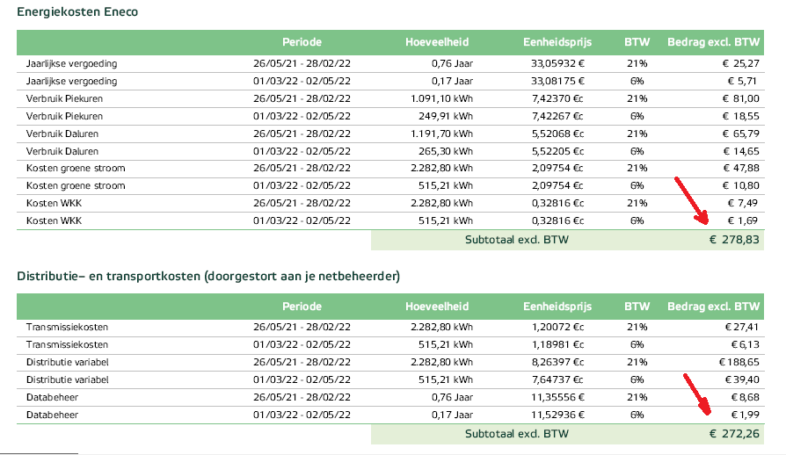The image size is (786, 455).
Task: Click Hoeveelheid header in the distribution costs table
Action: (x=437, y=307)
